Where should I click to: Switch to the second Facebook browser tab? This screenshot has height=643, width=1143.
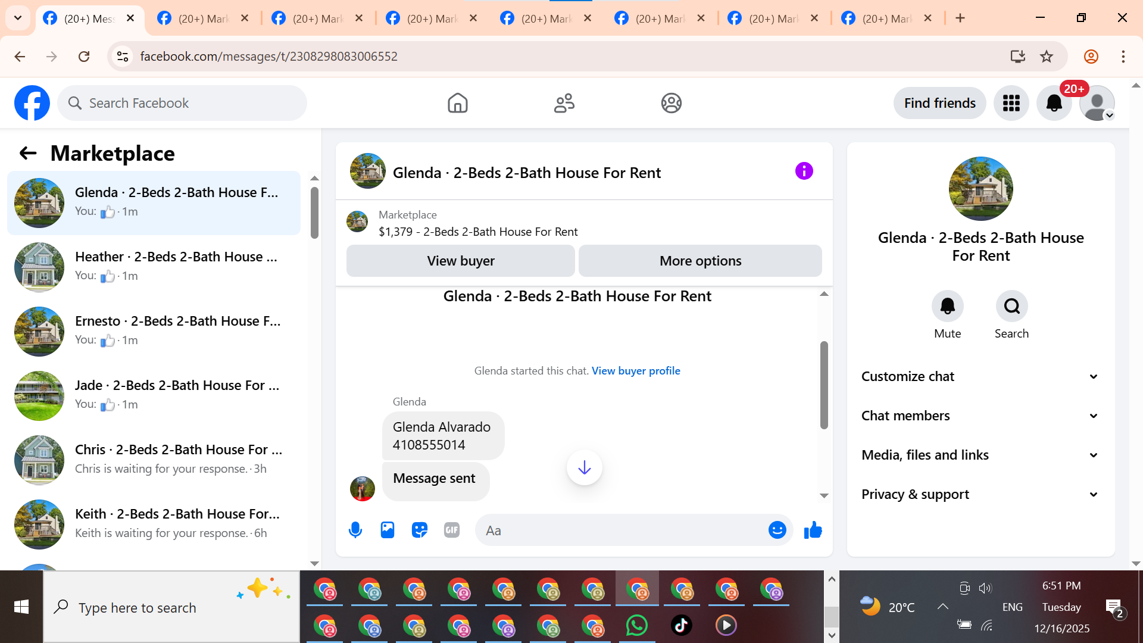[x=202, y=18]
